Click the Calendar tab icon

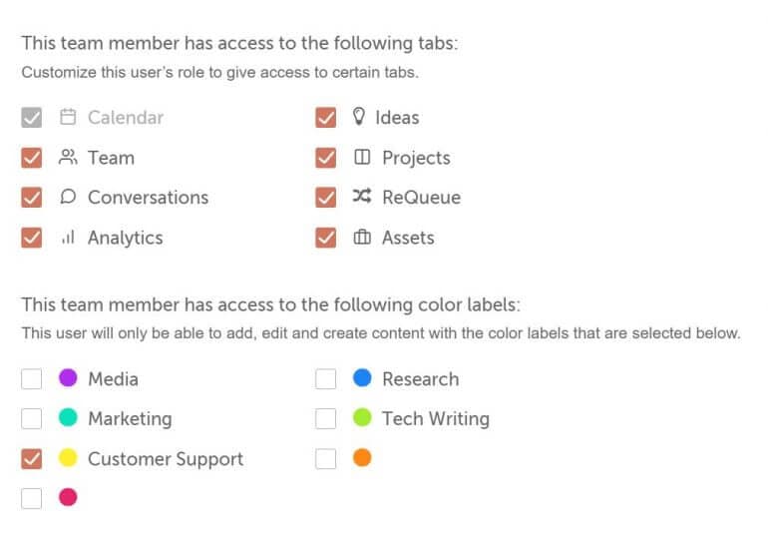coord(68,117)
